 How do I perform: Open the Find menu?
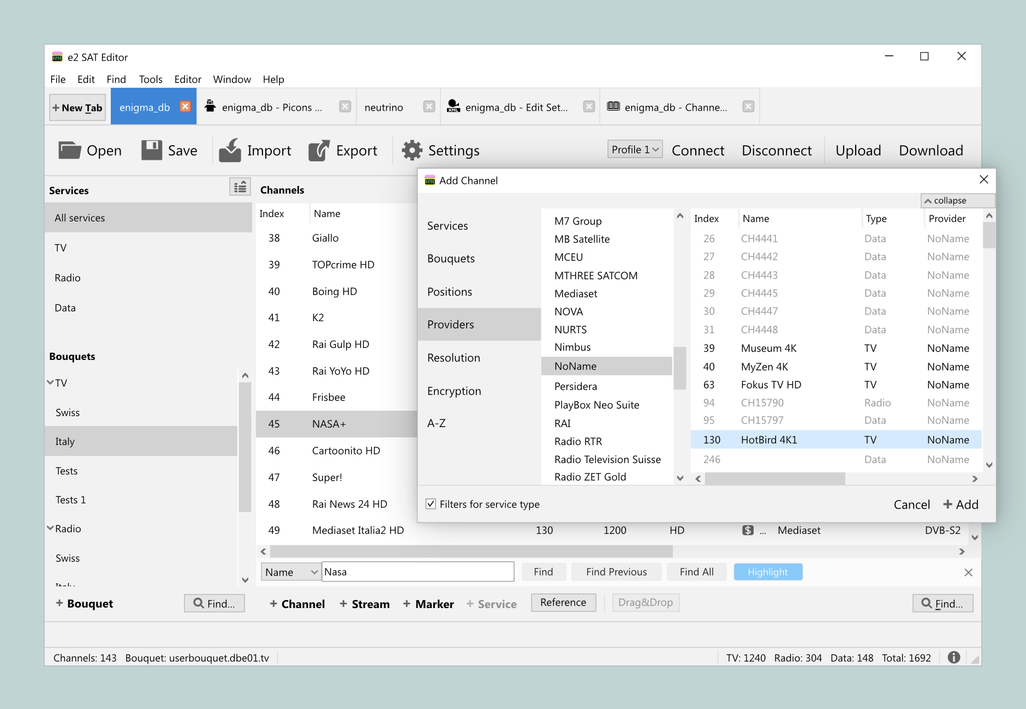click(116, 79)
